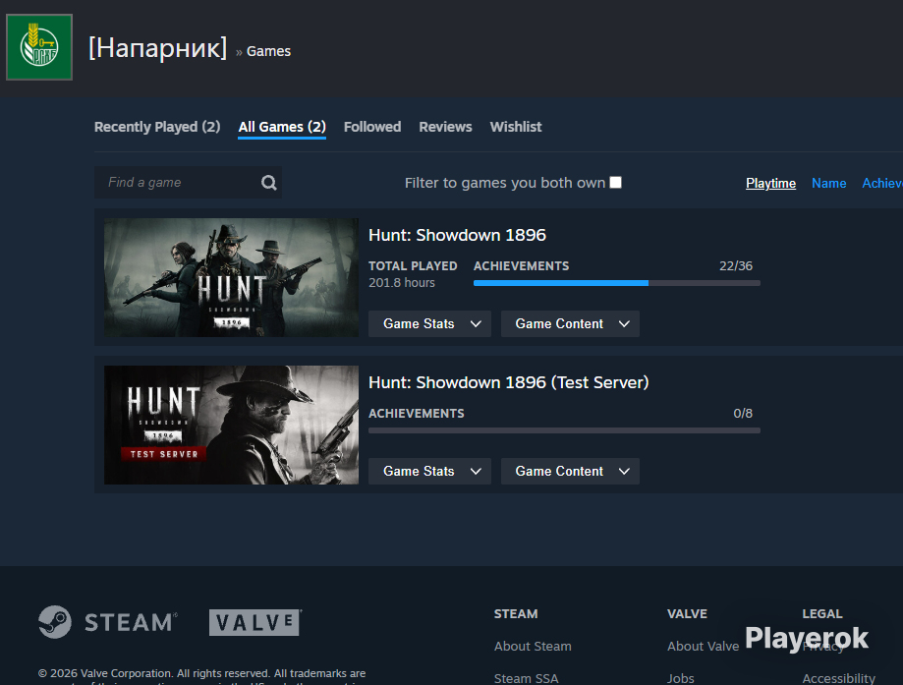903x685 pixels.
Task: Click the Steam logo in the footer
Action: (x=108, y=622)
